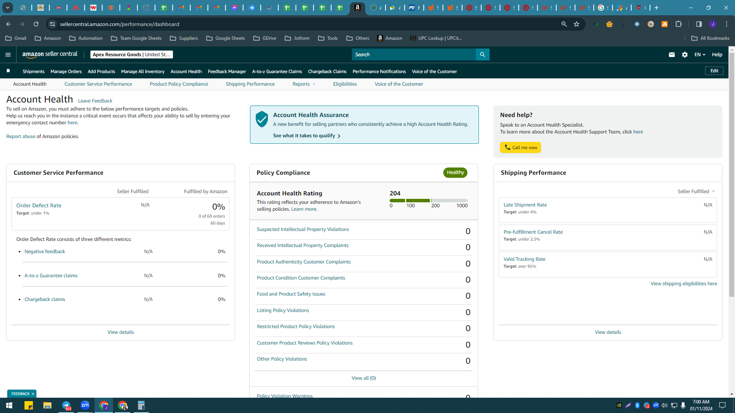Open the Seller Central hamburger menu
This screenshot has height=413, width=735.
(8, 55)
